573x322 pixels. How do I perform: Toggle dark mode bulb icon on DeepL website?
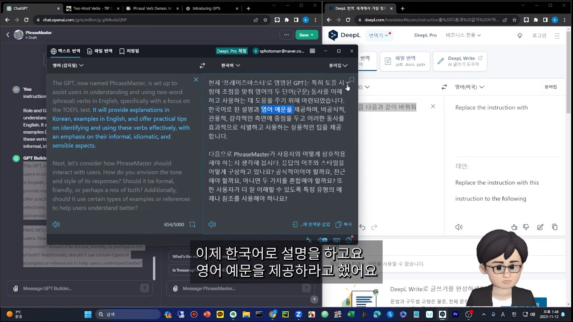tap(520, 36)
